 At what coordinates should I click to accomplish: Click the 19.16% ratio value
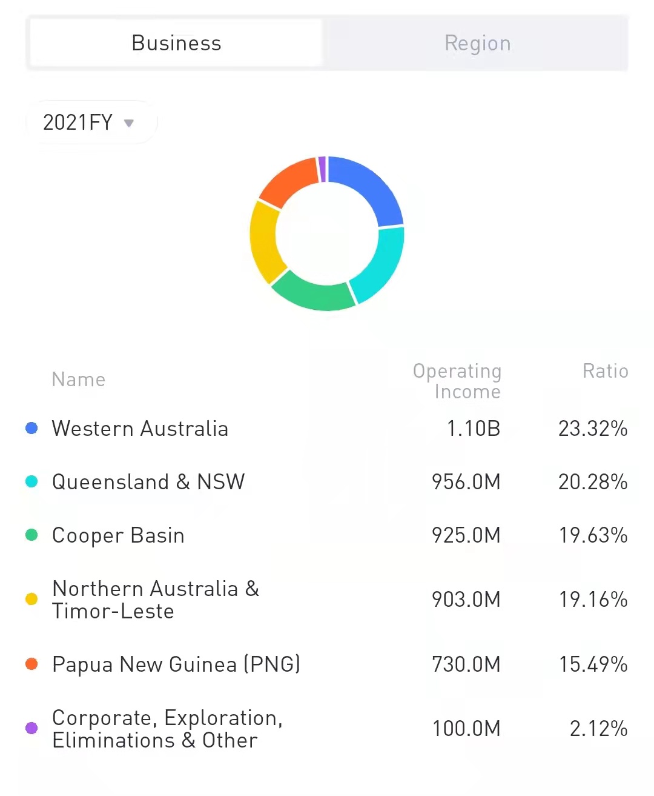[x=593, y=600]
